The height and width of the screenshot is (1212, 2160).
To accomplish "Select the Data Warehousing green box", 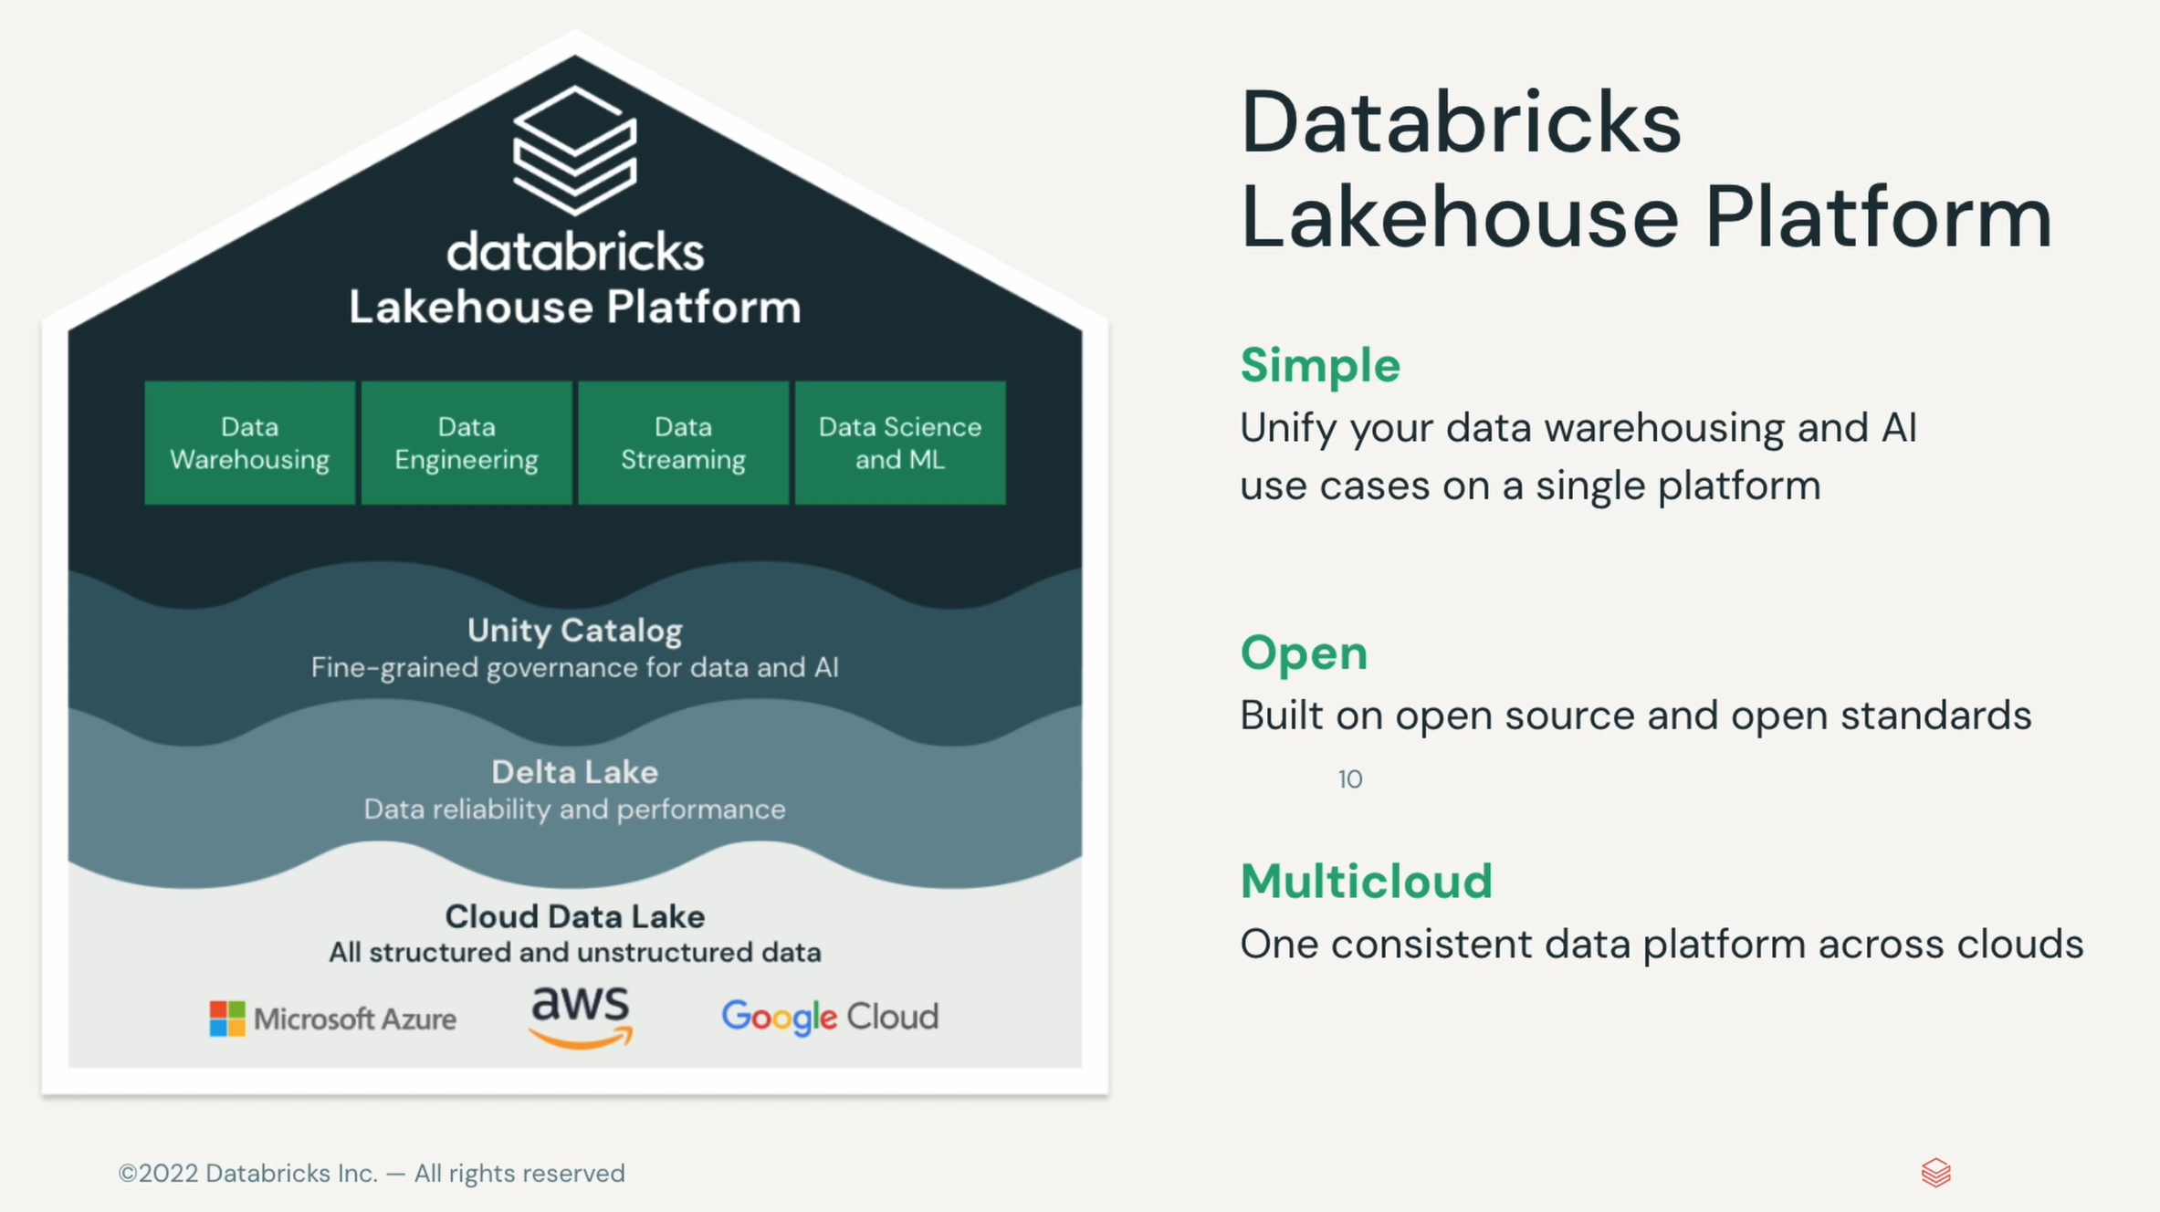I will click(249, 444).
